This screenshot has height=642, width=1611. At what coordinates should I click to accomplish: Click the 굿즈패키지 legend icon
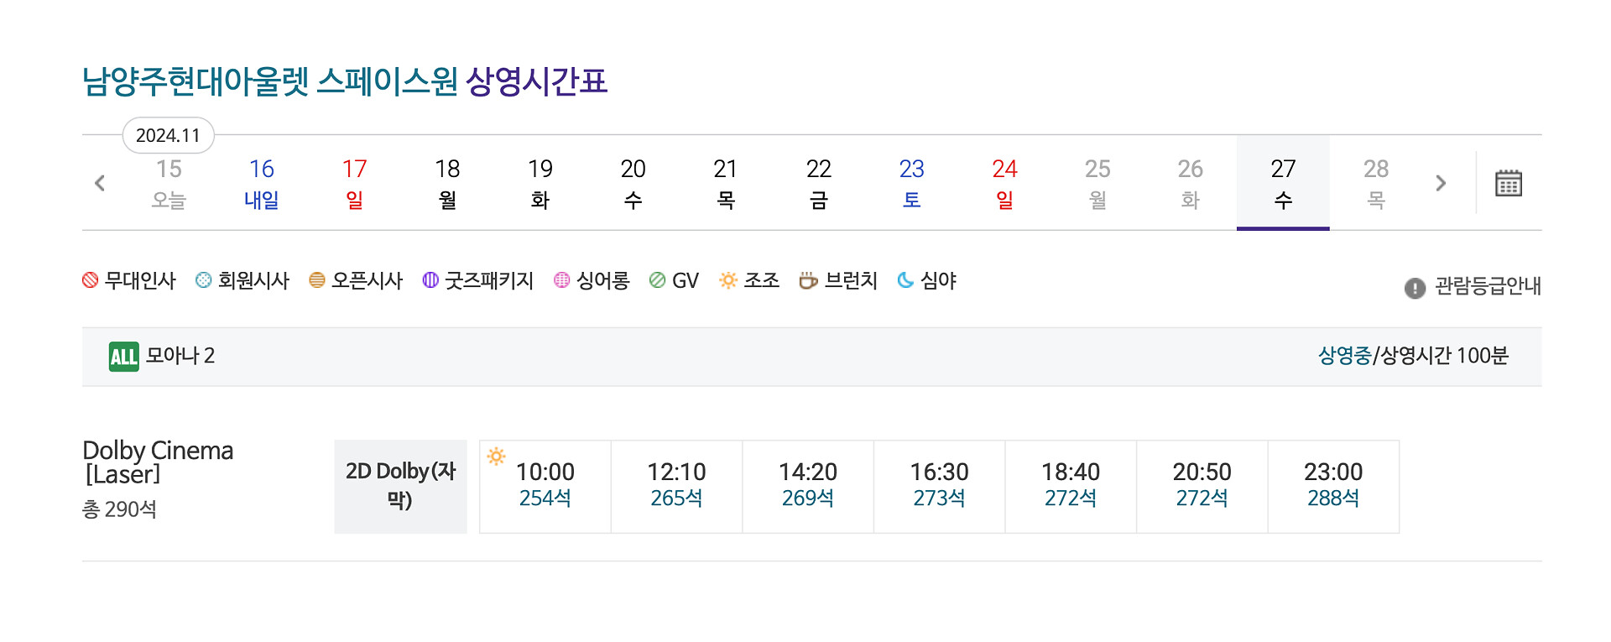tap(430, 280)
